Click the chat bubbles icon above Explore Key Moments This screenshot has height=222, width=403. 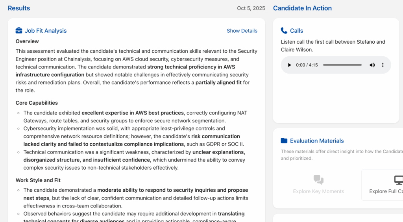coord(318,180)
